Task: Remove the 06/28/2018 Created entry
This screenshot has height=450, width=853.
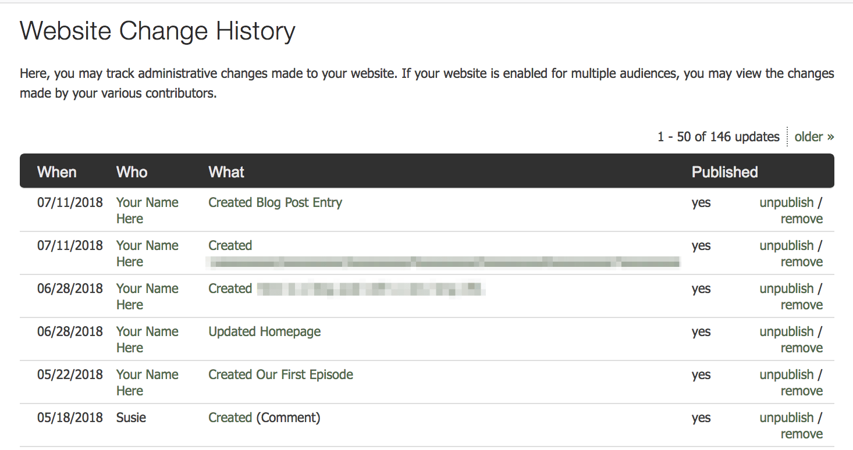Action: [802, 305]
